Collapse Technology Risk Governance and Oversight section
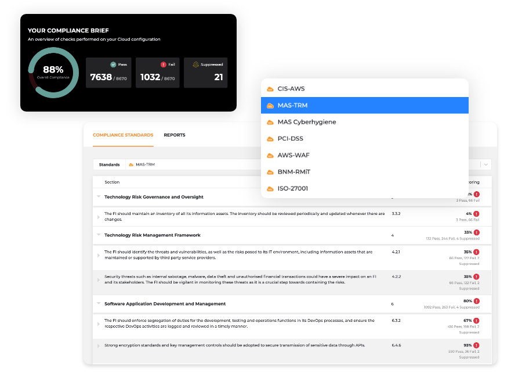The image size is (522, 380). click(x=99, y=196)
